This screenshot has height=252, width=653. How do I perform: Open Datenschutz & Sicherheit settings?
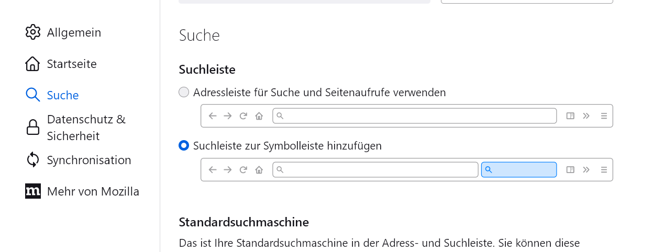(x=86, y=127)
